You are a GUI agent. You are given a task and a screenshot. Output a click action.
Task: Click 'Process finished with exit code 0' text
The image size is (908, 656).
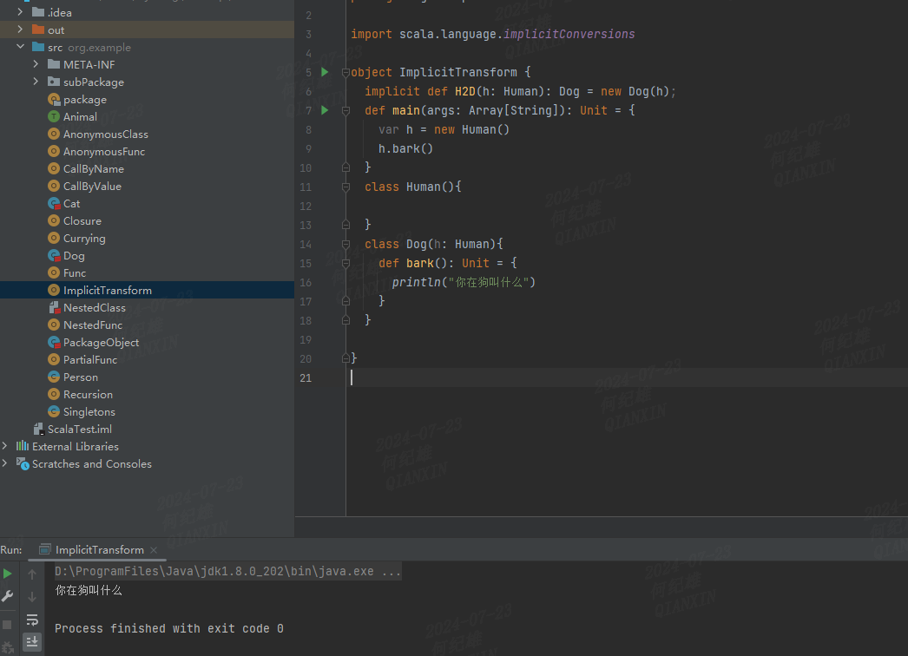point(169,629)
